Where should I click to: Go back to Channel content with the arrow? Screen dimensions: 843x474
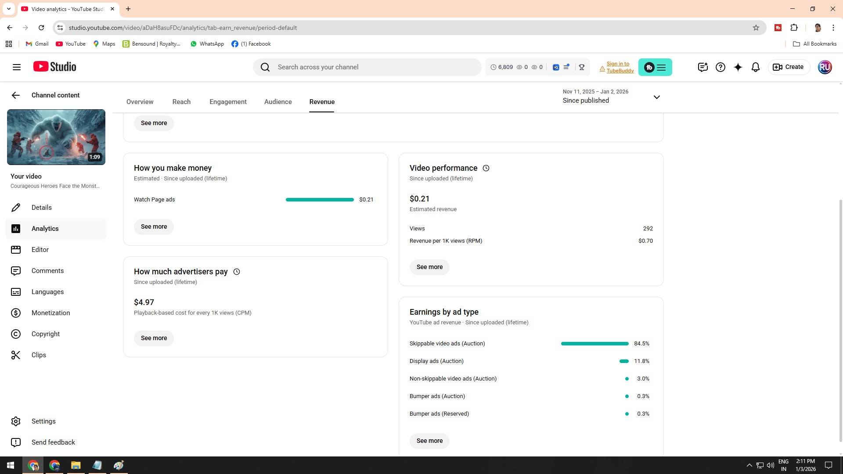16,95
